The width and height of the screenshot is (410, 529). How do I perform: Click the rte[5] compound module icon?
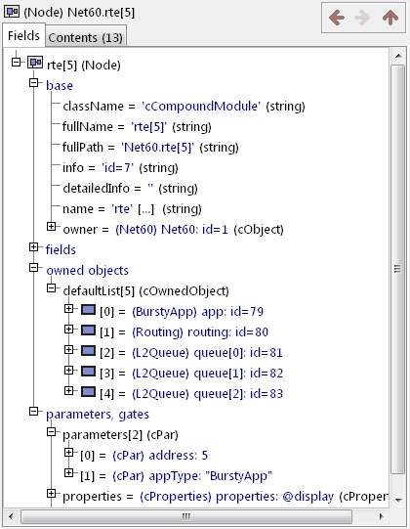35,63
